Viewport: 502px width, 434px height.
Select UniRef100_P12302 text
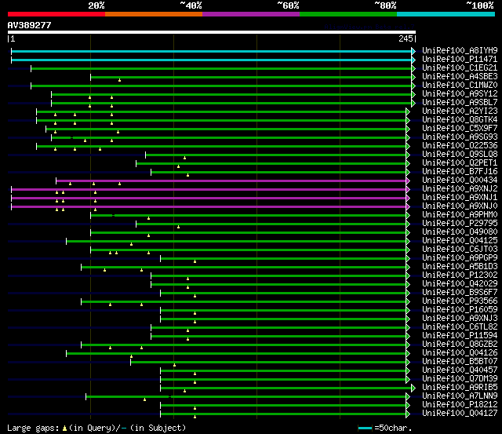(460, 275)
